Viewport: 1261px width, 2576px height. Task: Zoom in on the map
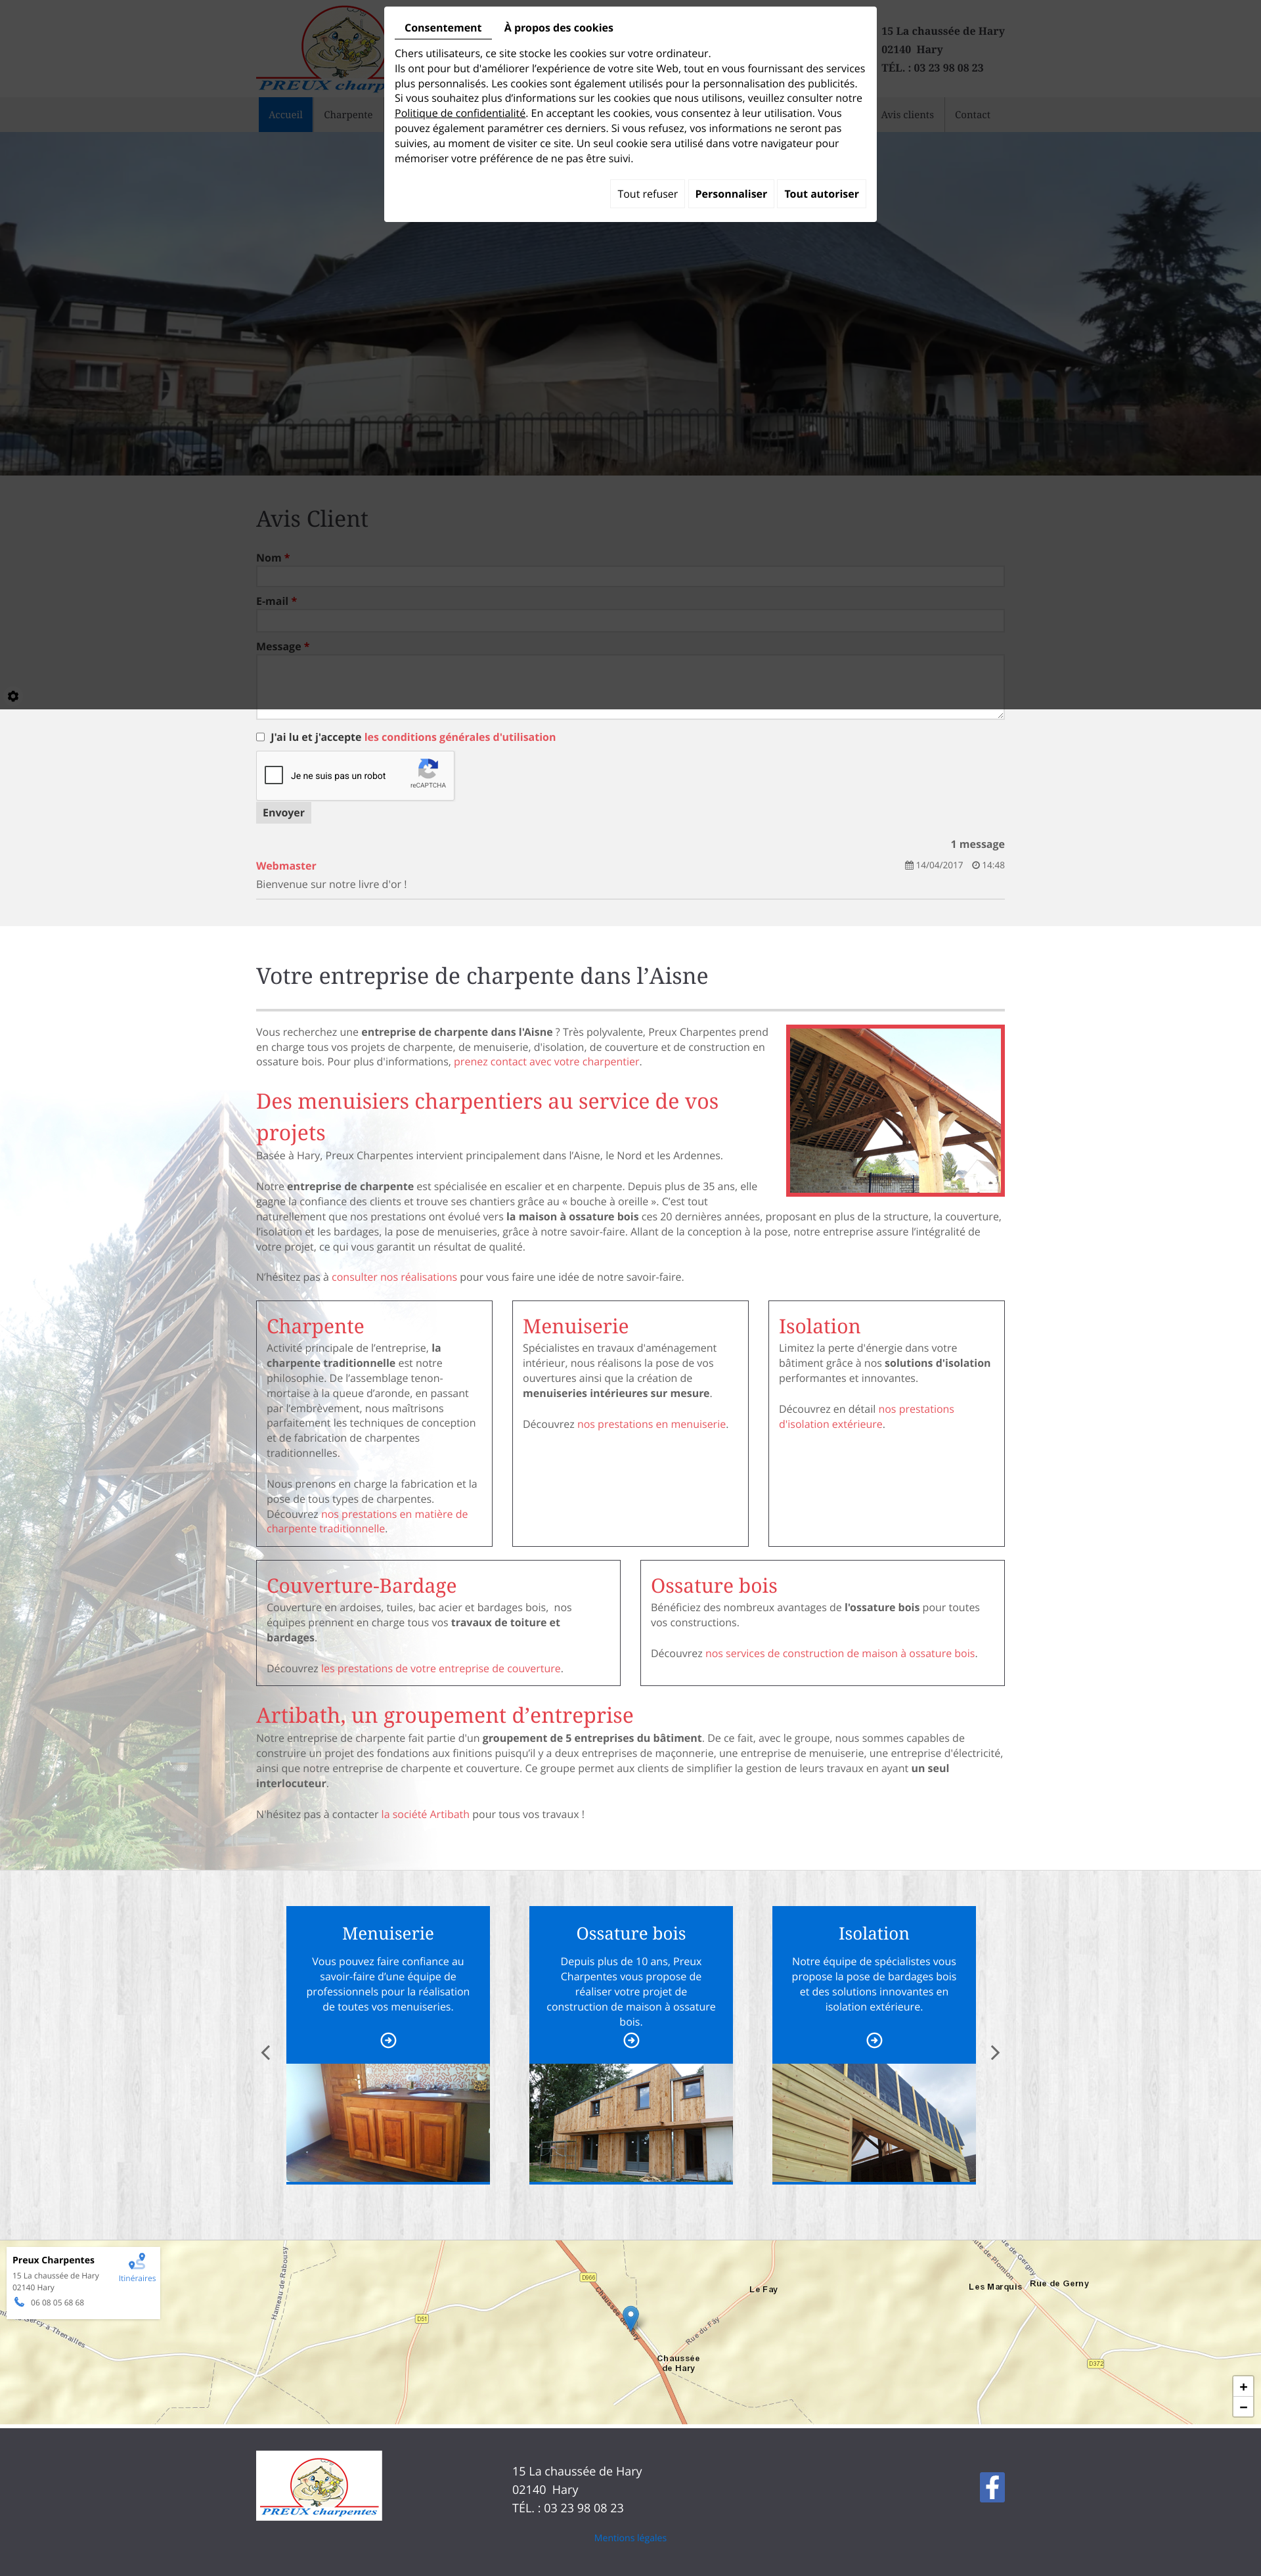[1242, 2387]
